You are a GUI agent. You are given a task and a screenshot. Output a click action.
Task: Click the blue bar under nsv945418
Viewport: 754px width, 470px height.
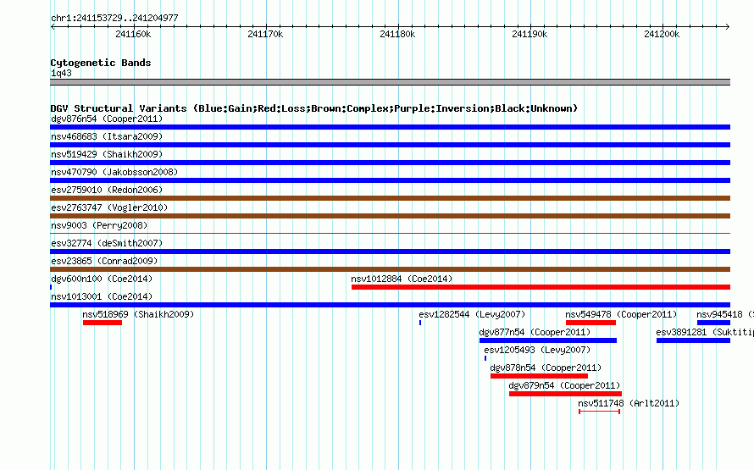(x=713, y=323)
